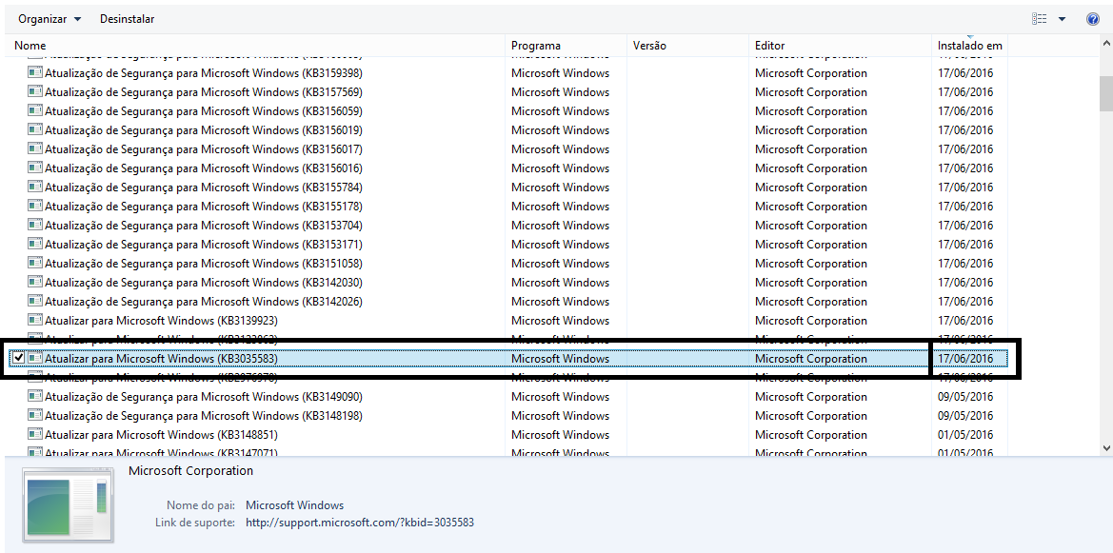Select text 'Atualização de Segurança para Microsoft Windows (KB3159398)'

pos(204,73)
